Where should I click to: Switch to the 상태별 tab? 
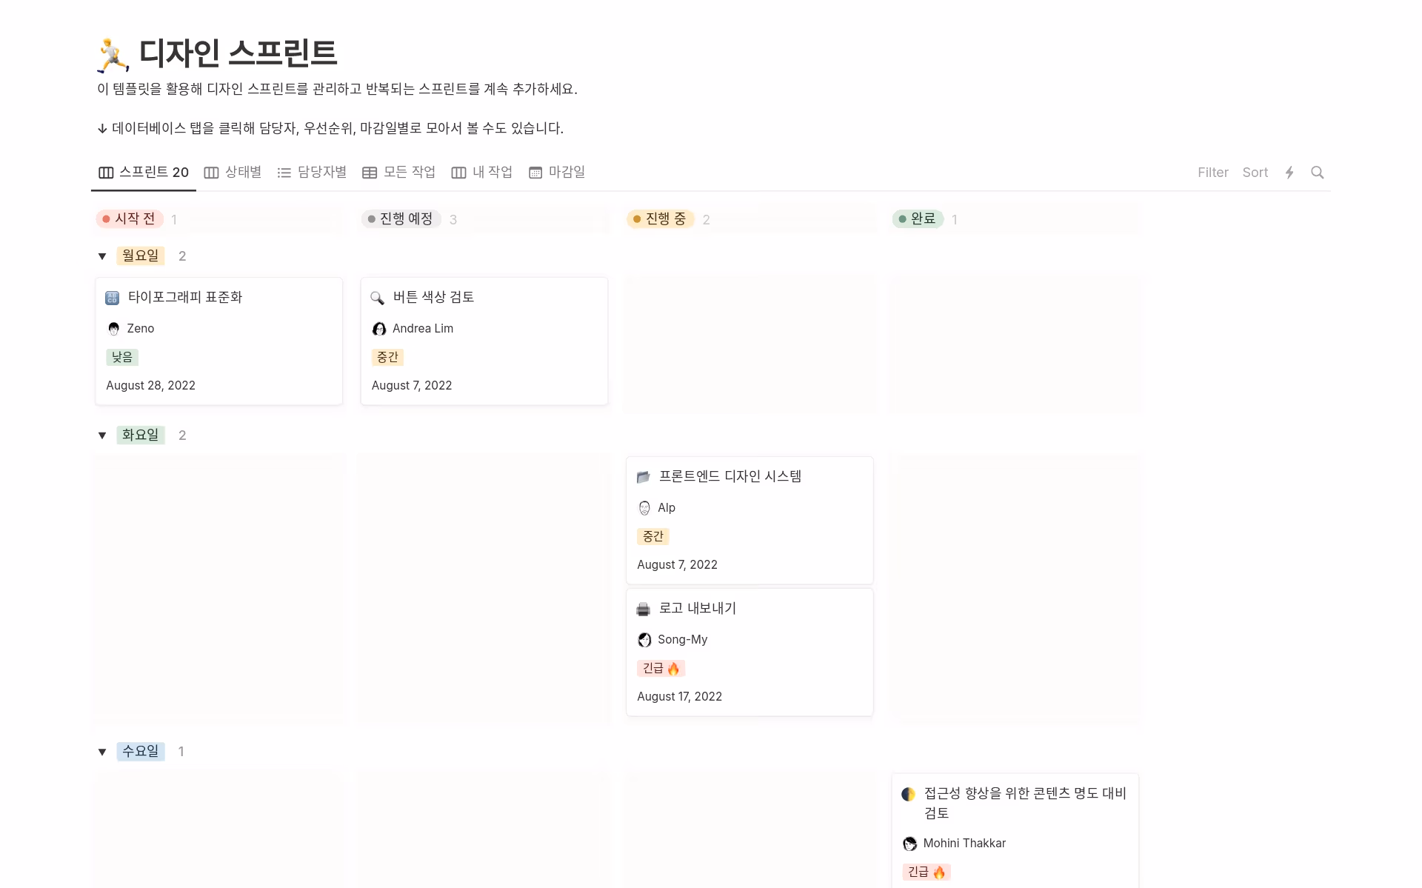233,172
